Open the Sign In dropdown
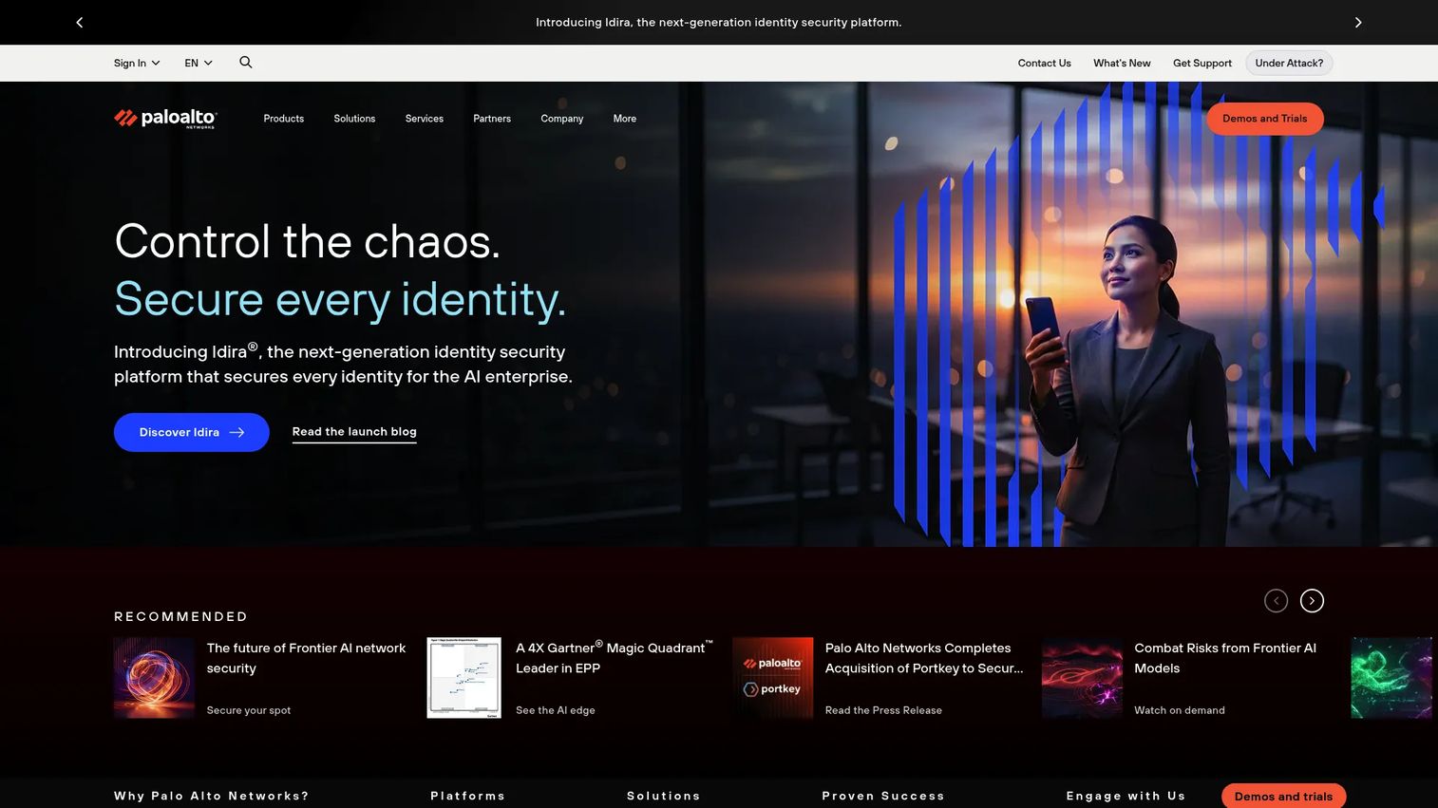The image size is (1438, 808). pos(137,64)
